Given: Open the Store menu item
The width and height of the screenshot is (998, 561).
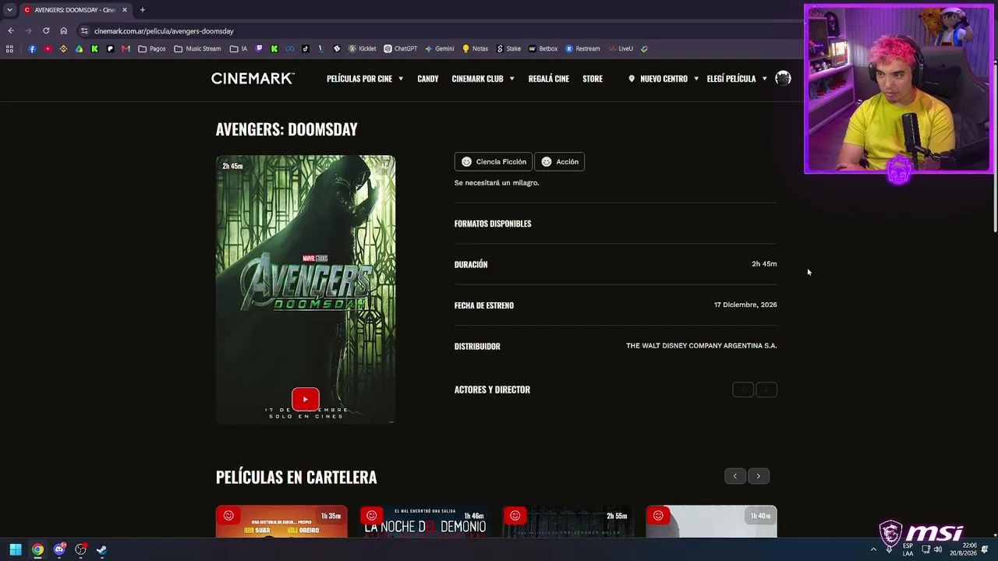Looking at the screenshot, I should click(x=593, y=79).
